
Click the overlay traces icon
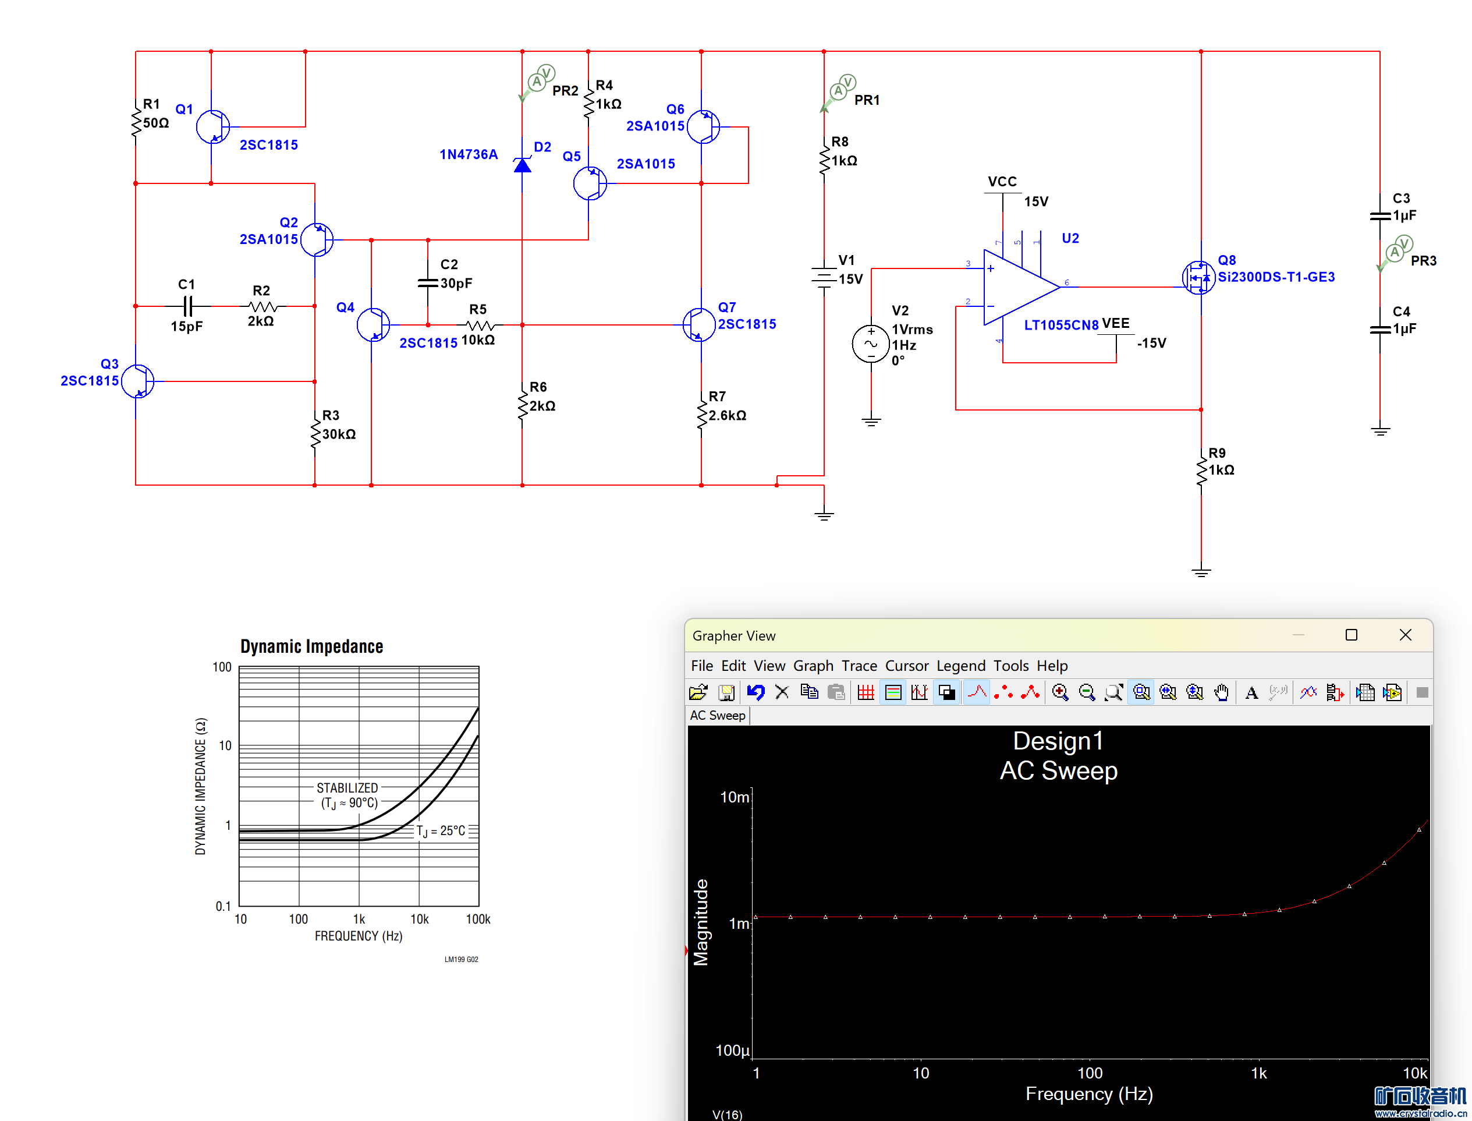1308,692
